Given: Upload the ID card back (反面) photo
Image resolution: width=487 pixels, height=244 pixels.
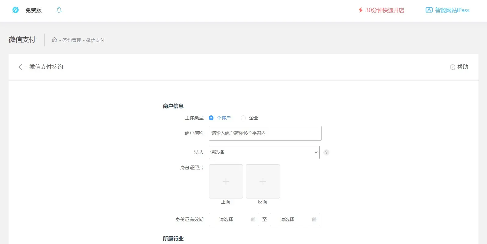Looking at the screenshot, I should tap(263, 181).
